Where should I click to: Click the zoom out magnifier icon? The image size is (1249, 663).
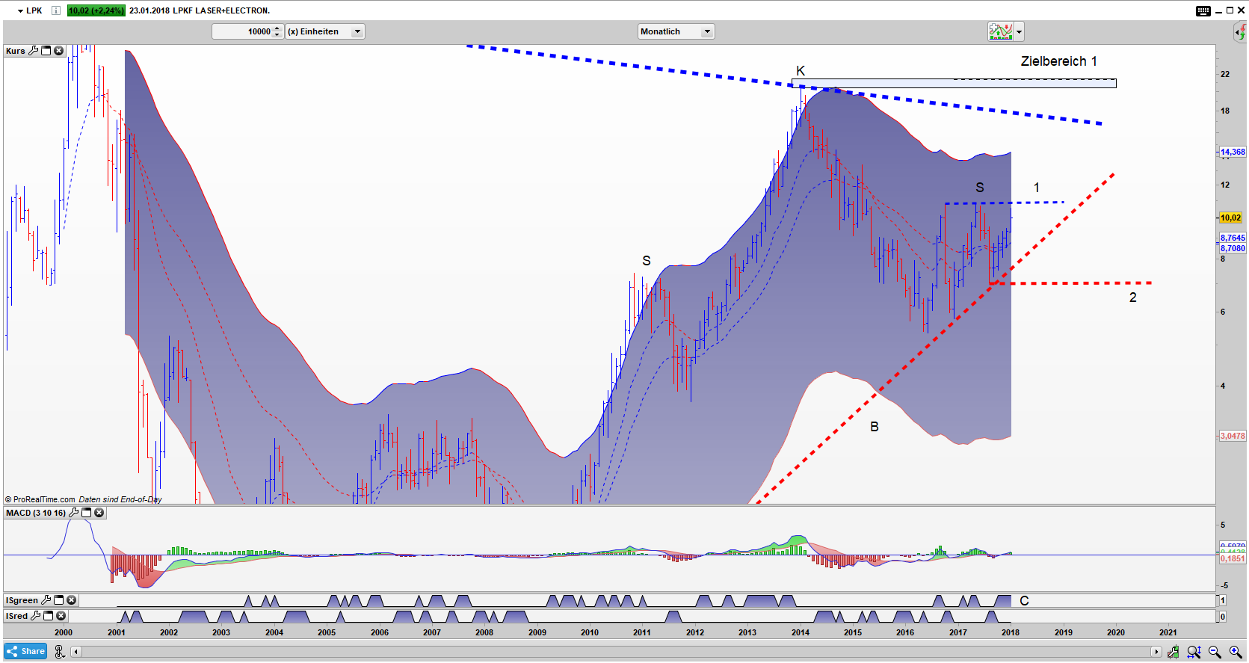(x=1215, y=653)
